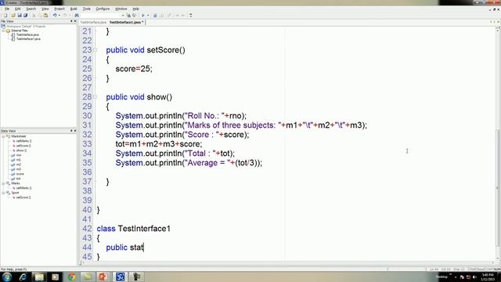Image resolution: width=501 pixels, height=282 pixels.
Task: Select field m1 in Data View
Action: point(18,160)
